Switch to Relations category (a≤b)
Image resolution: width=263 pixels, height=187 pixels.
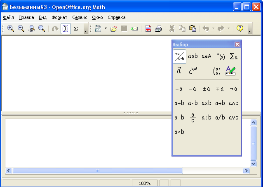coord(193,56)
